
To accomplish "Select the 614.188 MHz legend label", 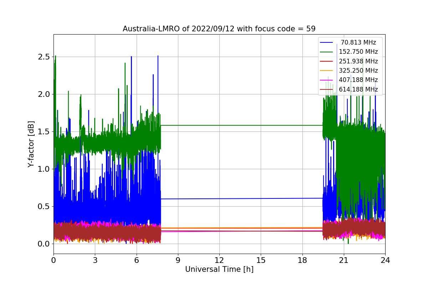I will click(358, 89).
